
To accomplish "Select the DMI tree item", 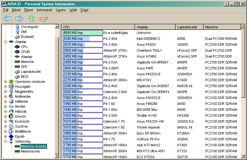I will (x=24, y=32).
